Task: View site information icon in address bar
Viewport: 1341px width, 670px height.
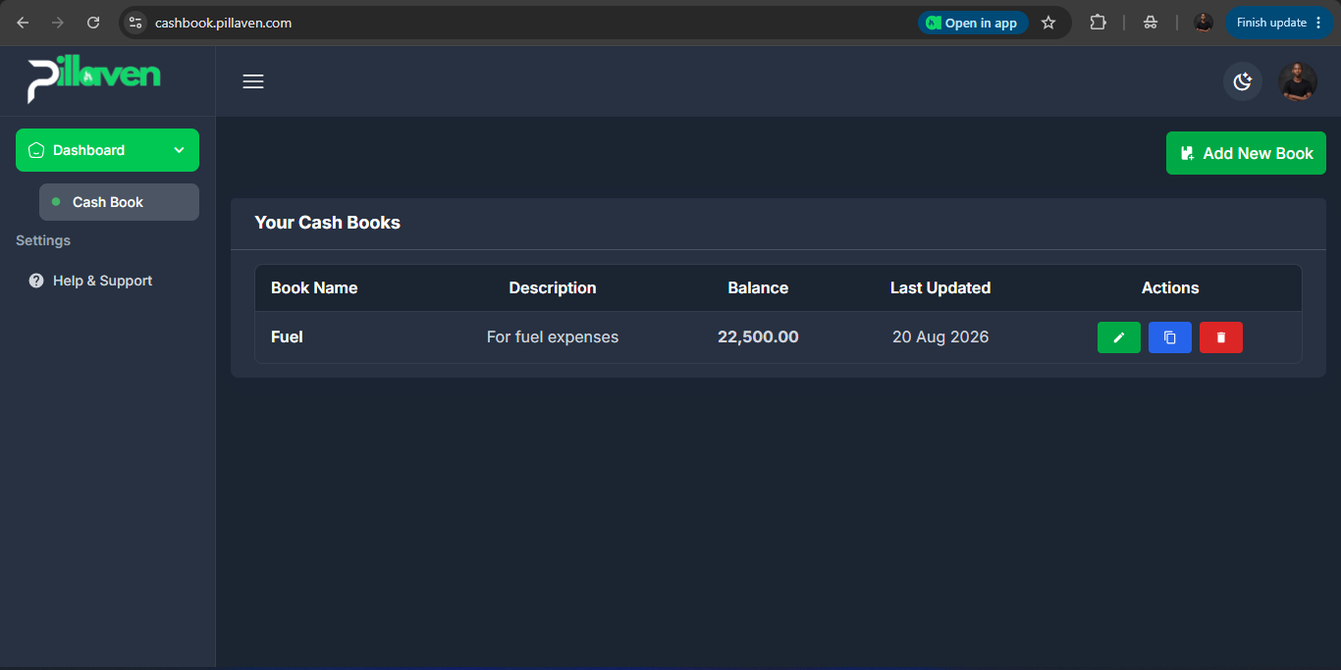Action: click(135, 23)
